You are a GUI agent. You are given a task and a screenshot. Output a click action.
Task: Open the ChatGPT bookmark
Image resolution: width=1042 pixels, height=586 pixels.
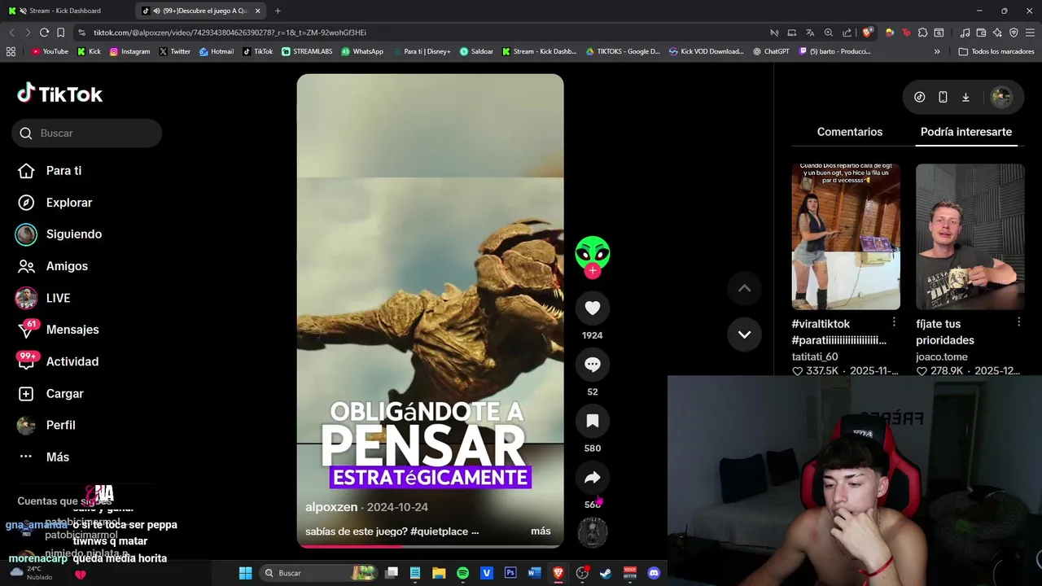(771, 51)
